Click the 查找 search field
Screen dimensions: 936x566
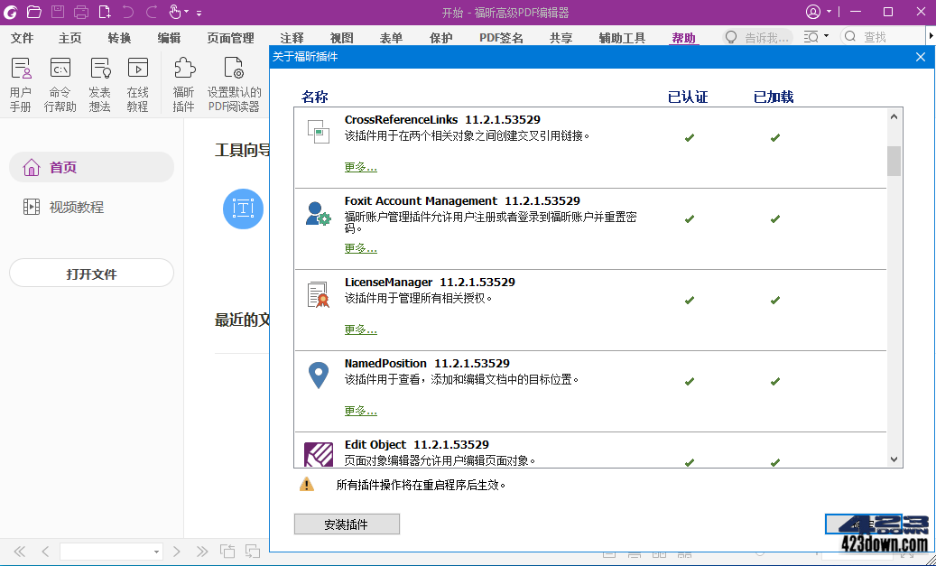pos(880,38)
